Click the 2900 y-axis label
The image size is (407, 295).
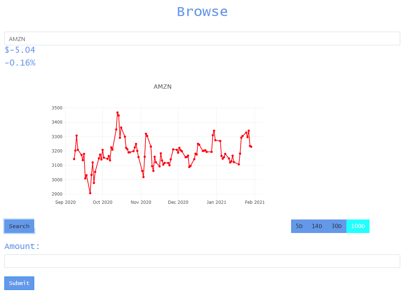pos(57,194)
